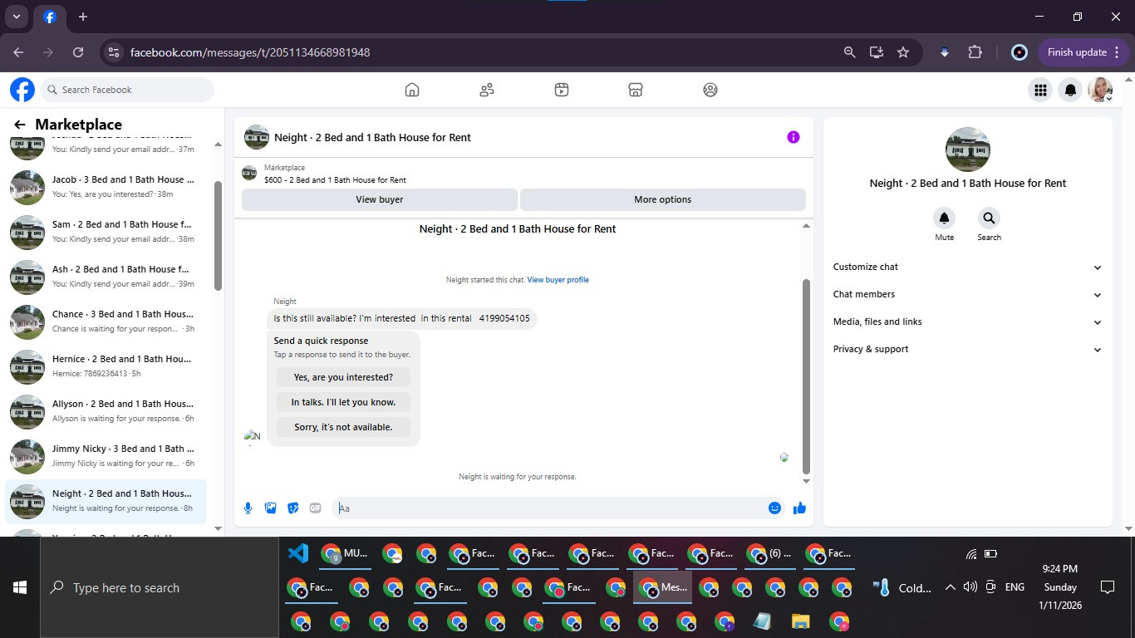This screenshot has width=1135, height=638.
Task: Send a voice clip with microphone icon
Action: point(248,508)
